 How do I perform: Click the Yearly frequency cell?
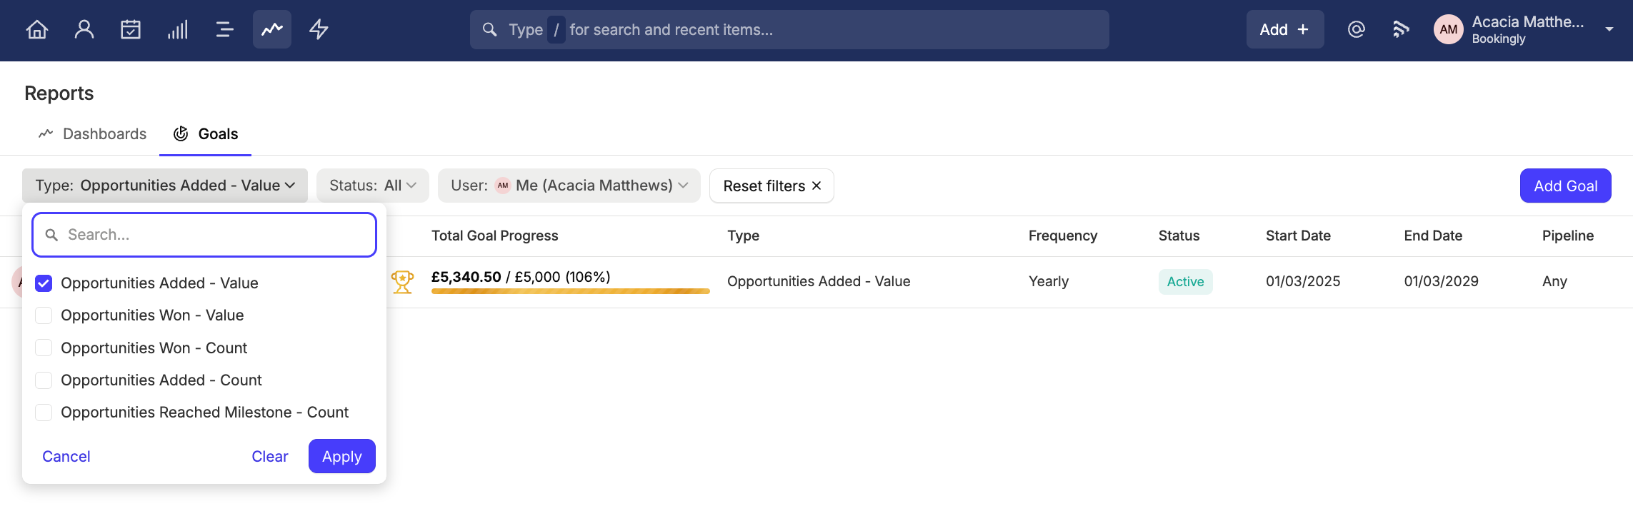click(x=1049, y=281)
